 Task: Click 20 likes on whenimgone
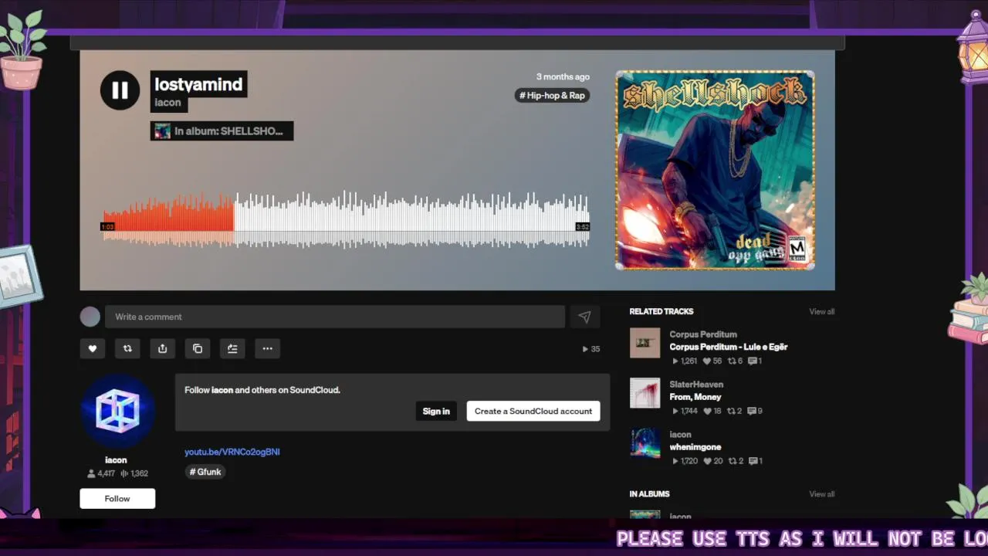712,461
